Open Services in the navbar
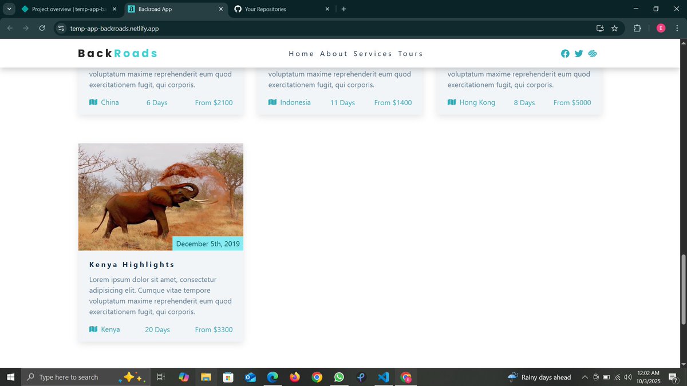 pyautogui.click(x=373, y=54)
